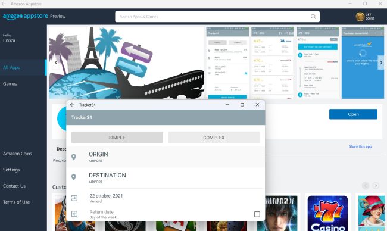The image size is (387, 231).
Task: Open the 7 Casino app tile
Action: (x=328, y=213)
